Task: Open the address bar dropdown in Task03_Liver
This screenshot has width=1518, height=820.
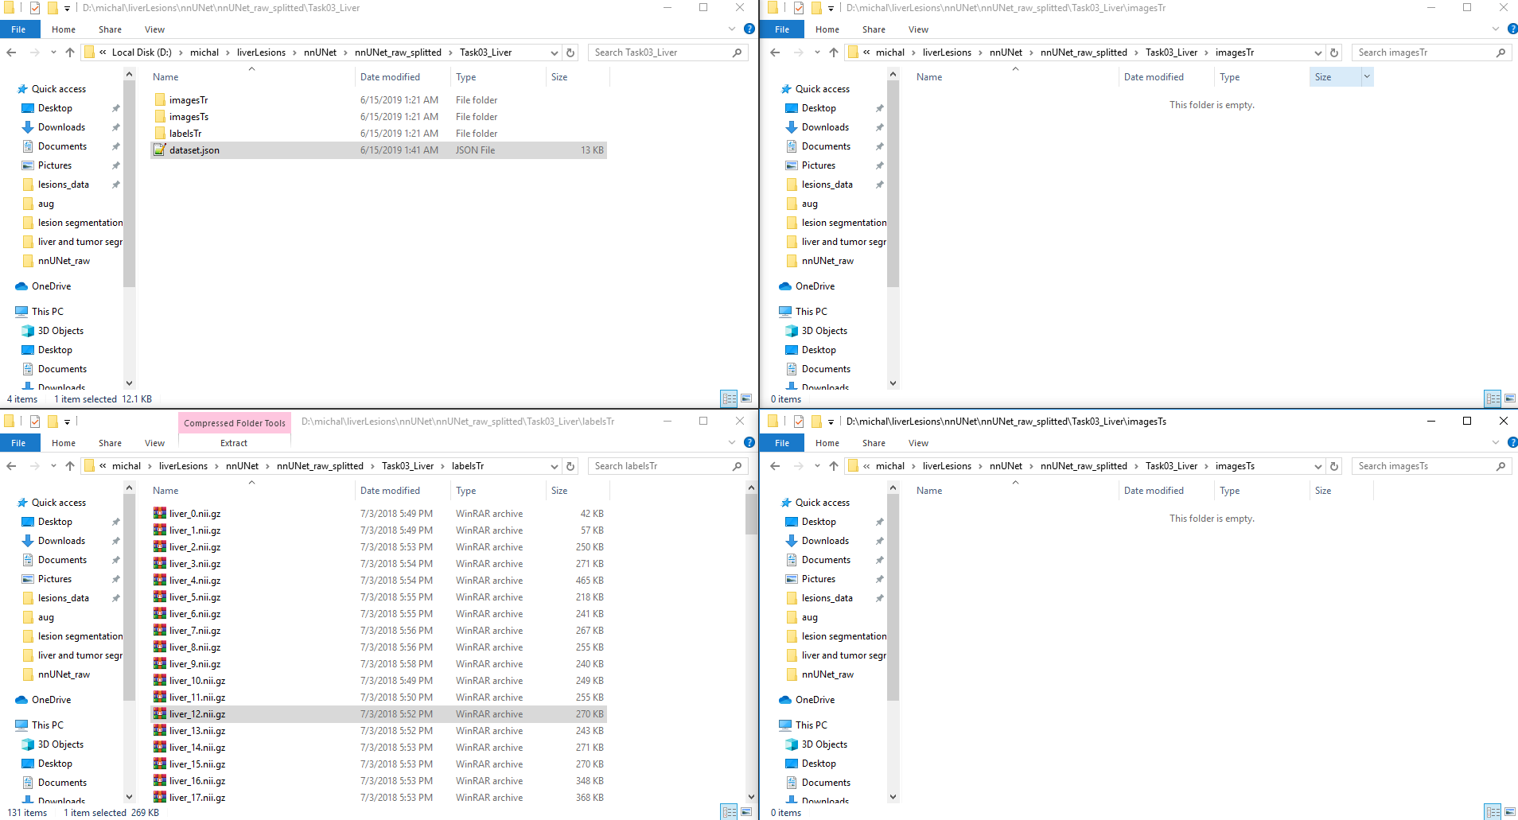Action: pyautogui.click(x=554, y=52)
